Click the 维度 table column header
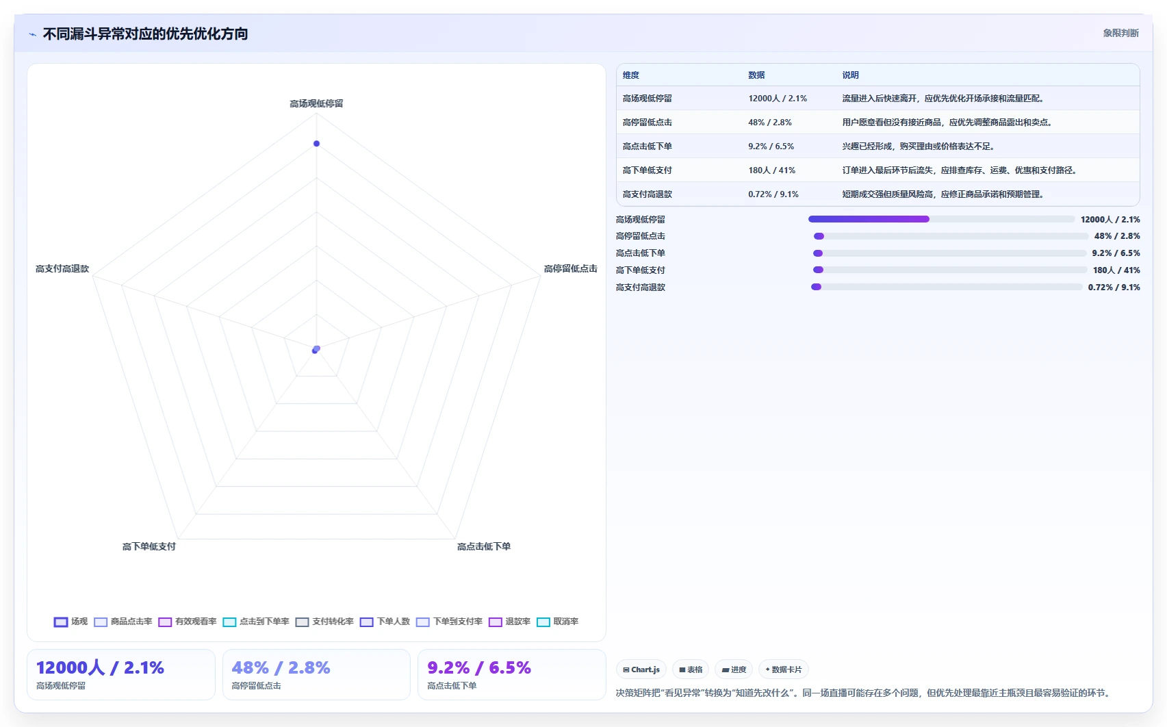 pyautogui.click(x=631, y=75)
